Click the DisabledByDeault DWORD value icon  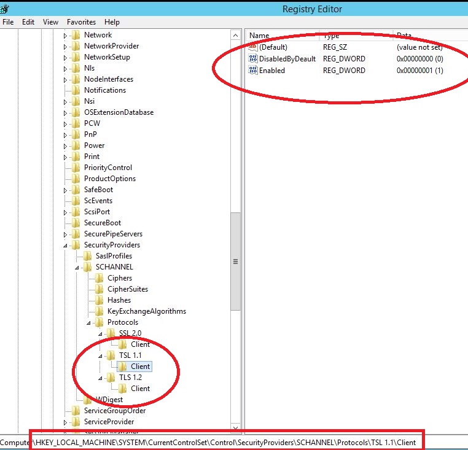(253, 59)
